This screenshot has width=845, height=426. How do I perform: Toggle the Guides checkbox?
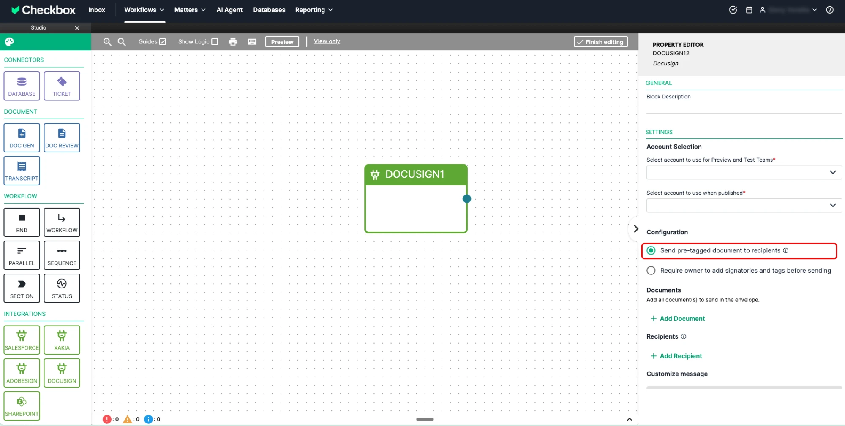[163, 42]
